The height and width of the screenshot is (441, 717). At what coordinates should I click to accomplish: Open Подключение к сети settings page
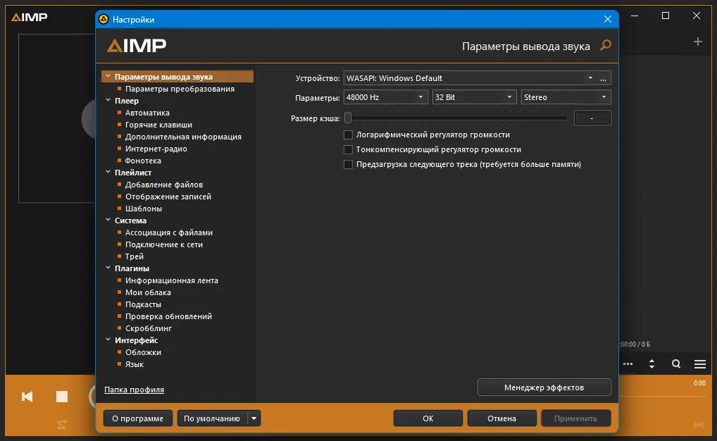164,244
